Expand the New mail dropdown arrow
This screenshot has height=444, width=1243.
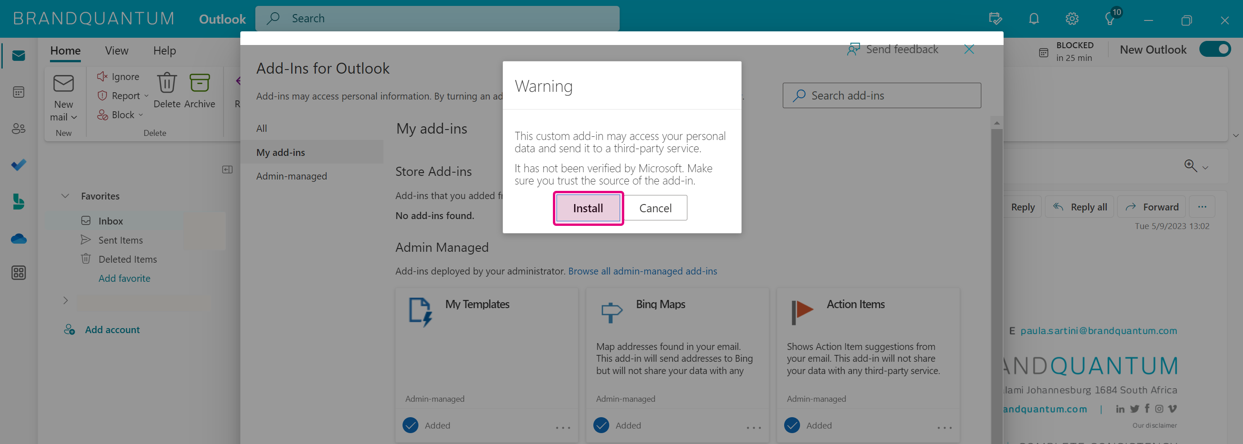click(75, 117)
